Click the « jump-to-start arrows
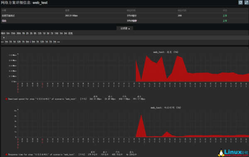The height and width of the screenshot is (157, 249). point(2,42)
